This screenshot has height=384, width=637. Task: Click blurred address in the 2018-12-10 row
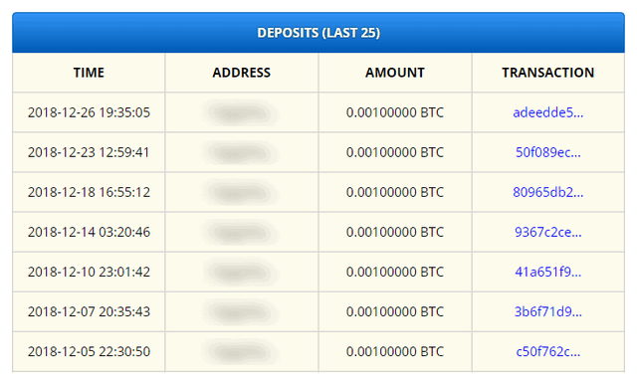241,273
